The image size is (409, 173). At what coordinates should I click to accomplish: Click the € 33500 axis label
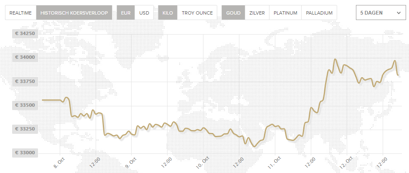coord(25,105)
